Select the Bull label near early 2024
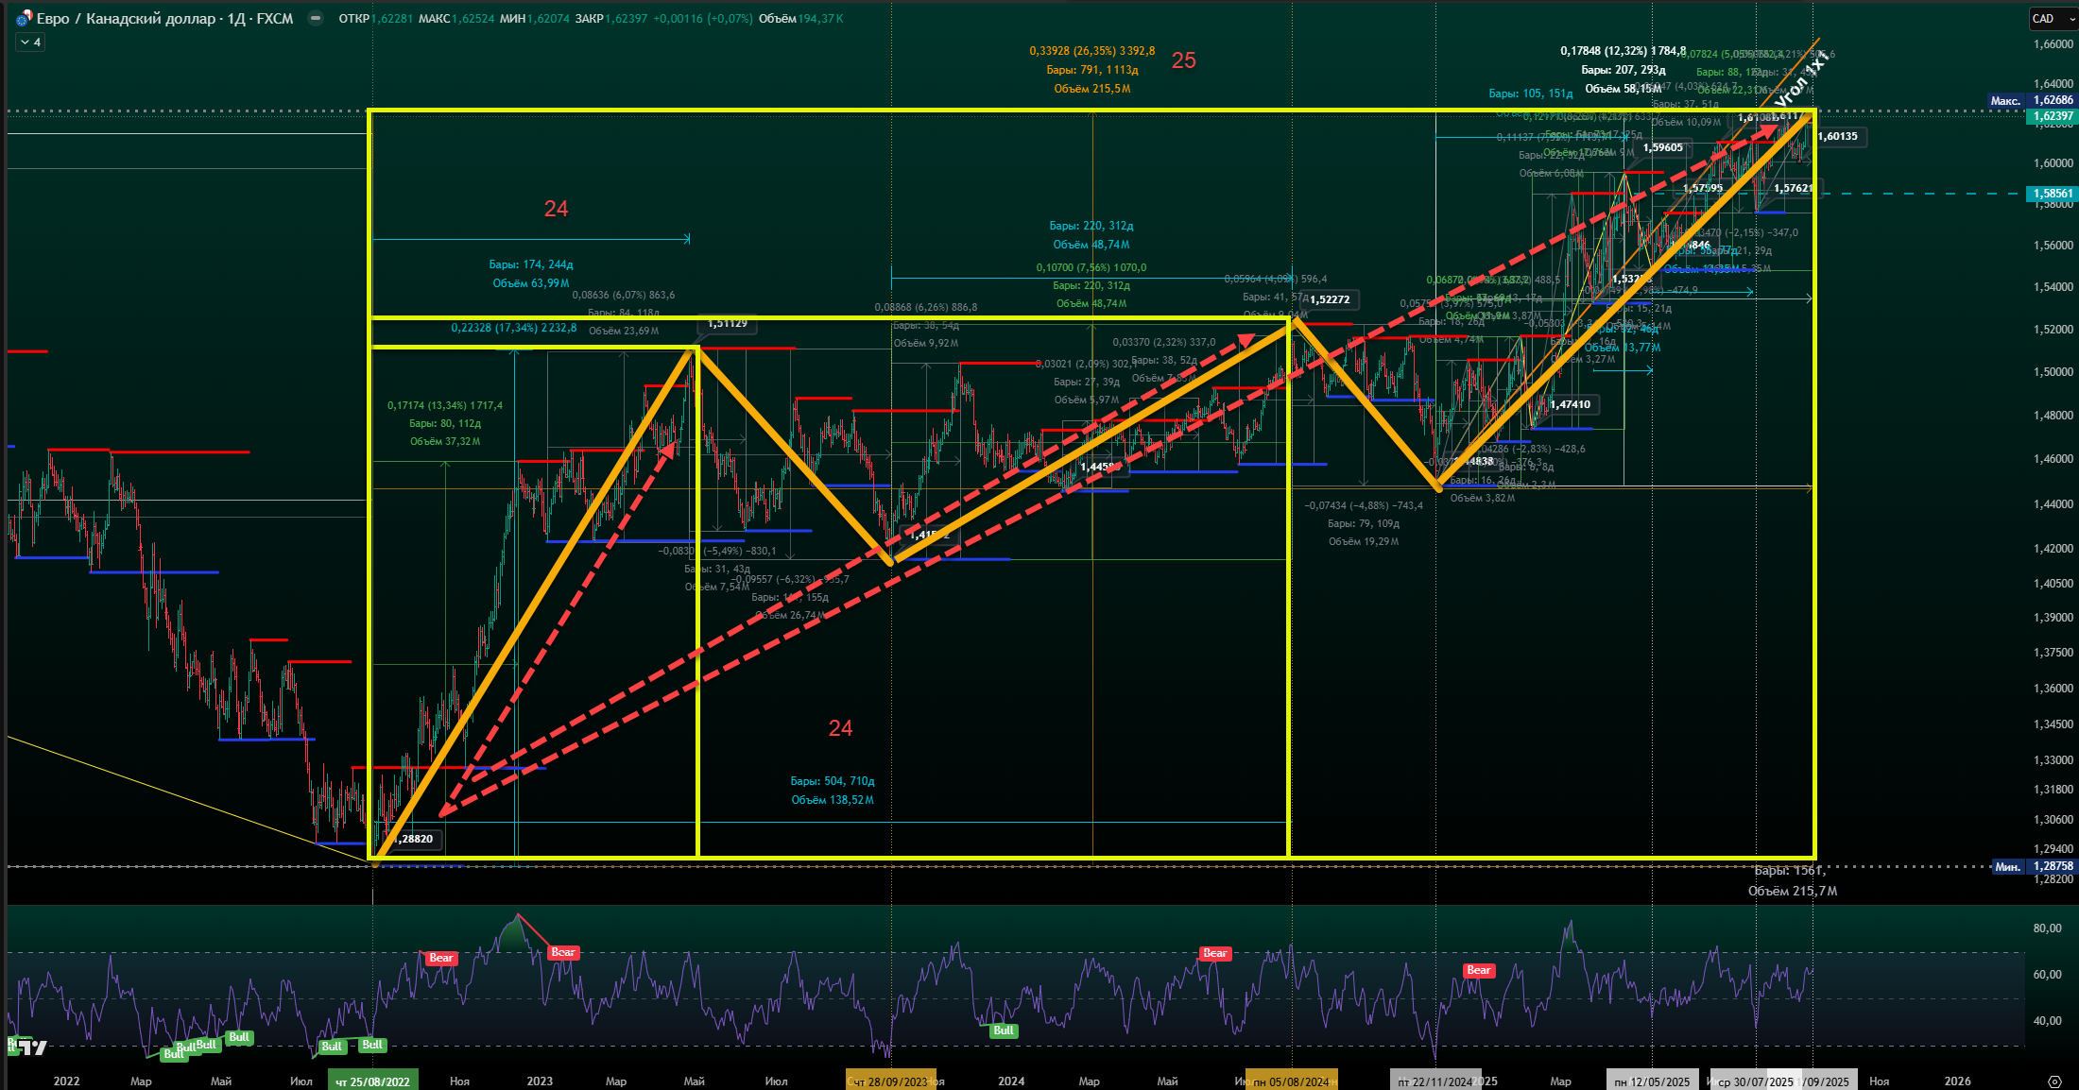 (1004, 1030)
